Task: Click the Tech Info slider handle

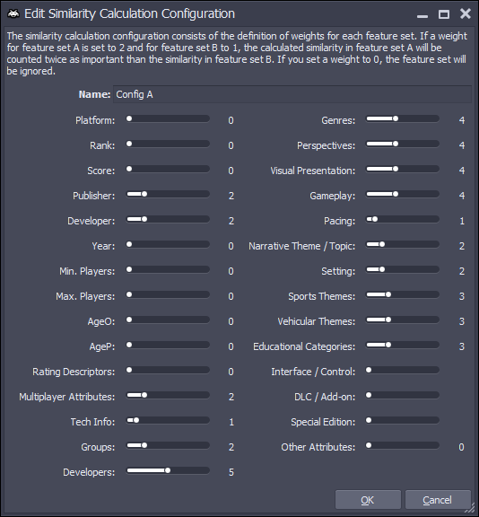Action: tap(136, 420)
